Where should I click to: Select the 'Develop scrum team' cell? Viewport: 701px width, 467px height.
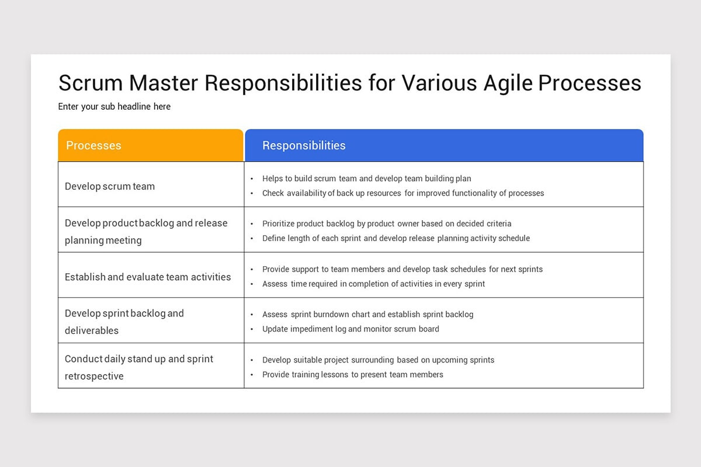coord(151,184)
